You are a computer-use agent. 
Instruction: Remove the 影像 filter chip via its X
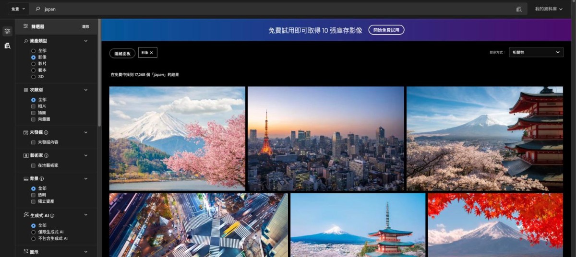point(152,53)
